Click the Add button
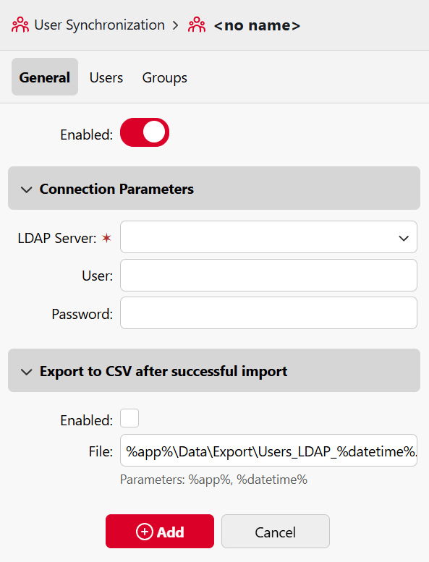429x562 pixels. point(160,531)
